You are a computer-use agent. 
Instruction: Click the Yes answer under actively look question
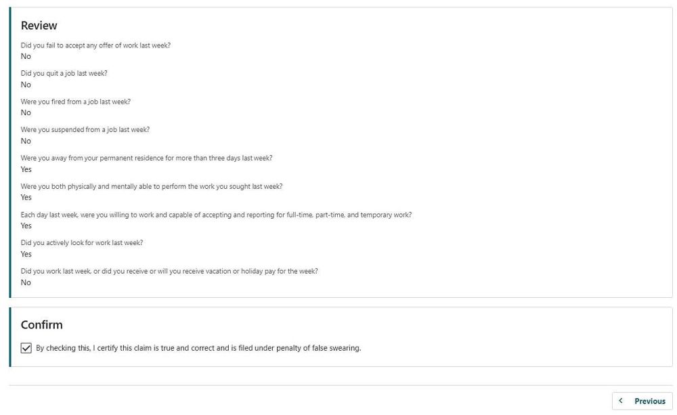(26, 254)
